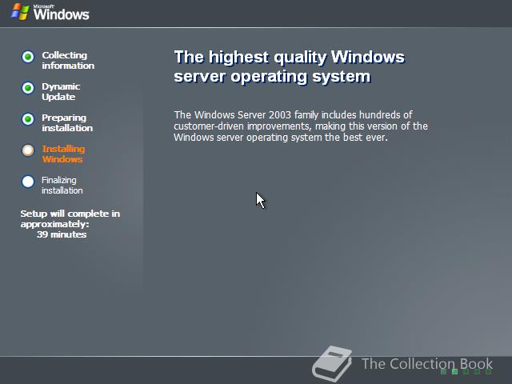Click the "Collecting information" step label
This screenshot has width=512, height=384.
point(68,61)
